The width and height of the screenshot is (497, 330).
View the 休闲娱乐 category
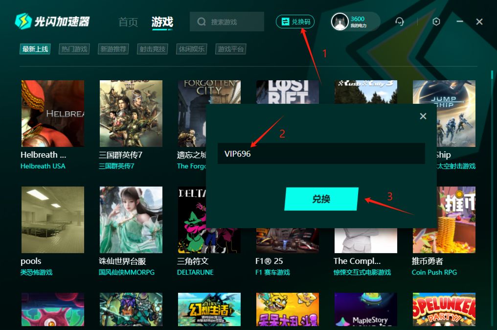192,49
